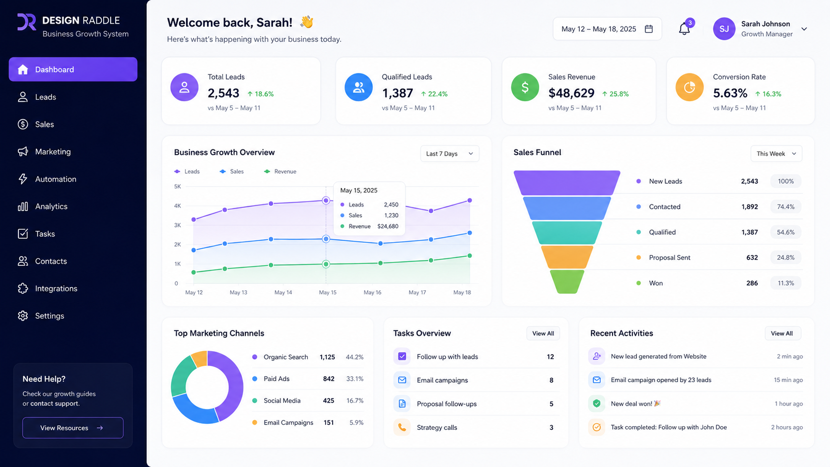Open the Dashboard menu item
Image resolution: width=830 pixels, height=467 pixels.
pyautogui.click(x=73, y=69)
